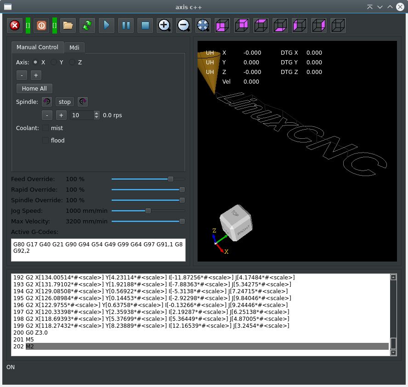Click the TOP face of the view cube
Screen dimensions: 408x387
(235, 213)
